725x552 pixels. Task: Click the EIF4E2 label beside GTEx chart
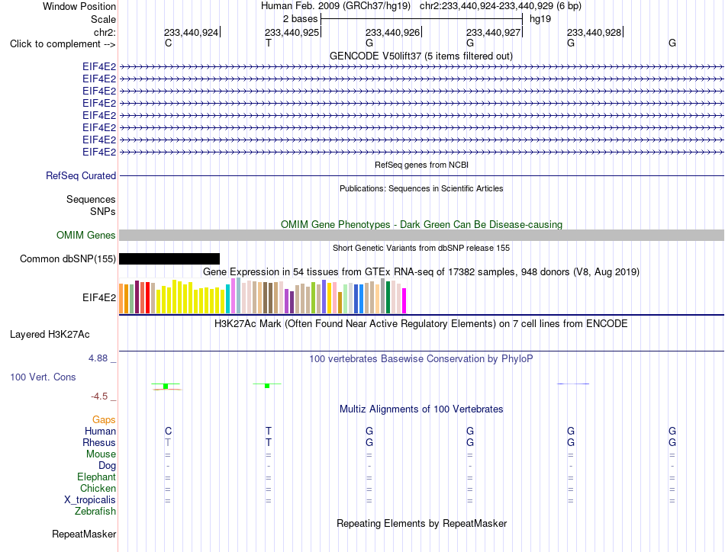coord(99,297)
